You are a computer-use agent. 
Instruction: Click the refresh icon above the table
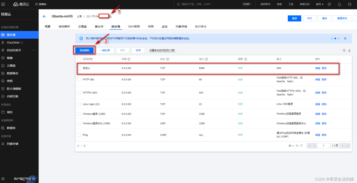344,51
